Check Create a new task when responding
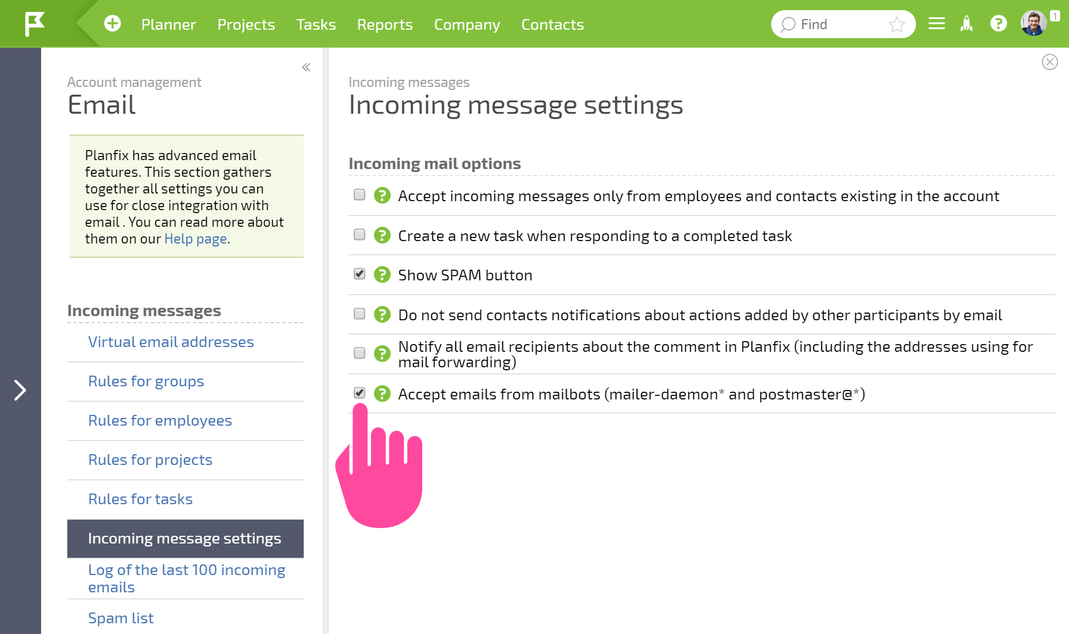1069x634 pixels. 359,235
